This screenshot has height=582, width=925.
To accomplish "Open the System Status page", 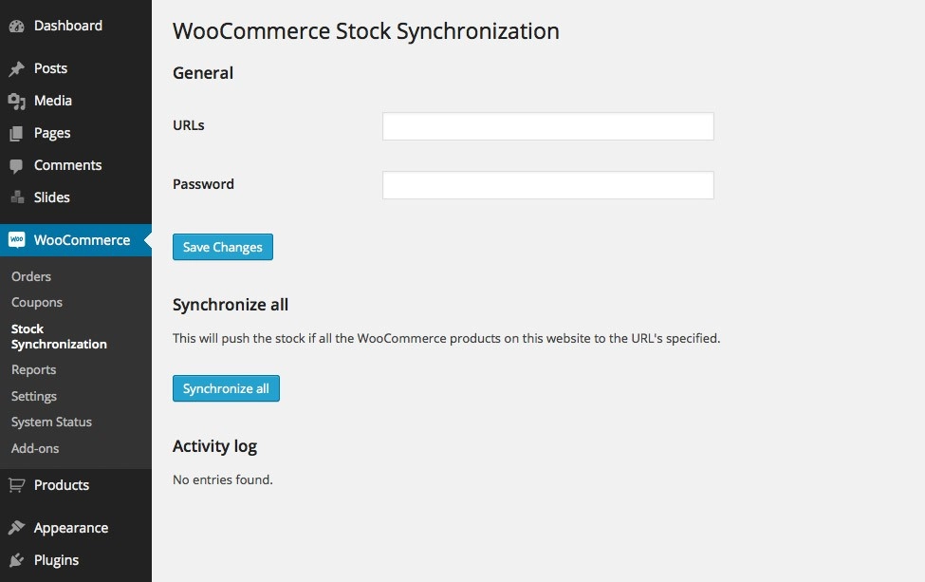I will pos(51,422).
